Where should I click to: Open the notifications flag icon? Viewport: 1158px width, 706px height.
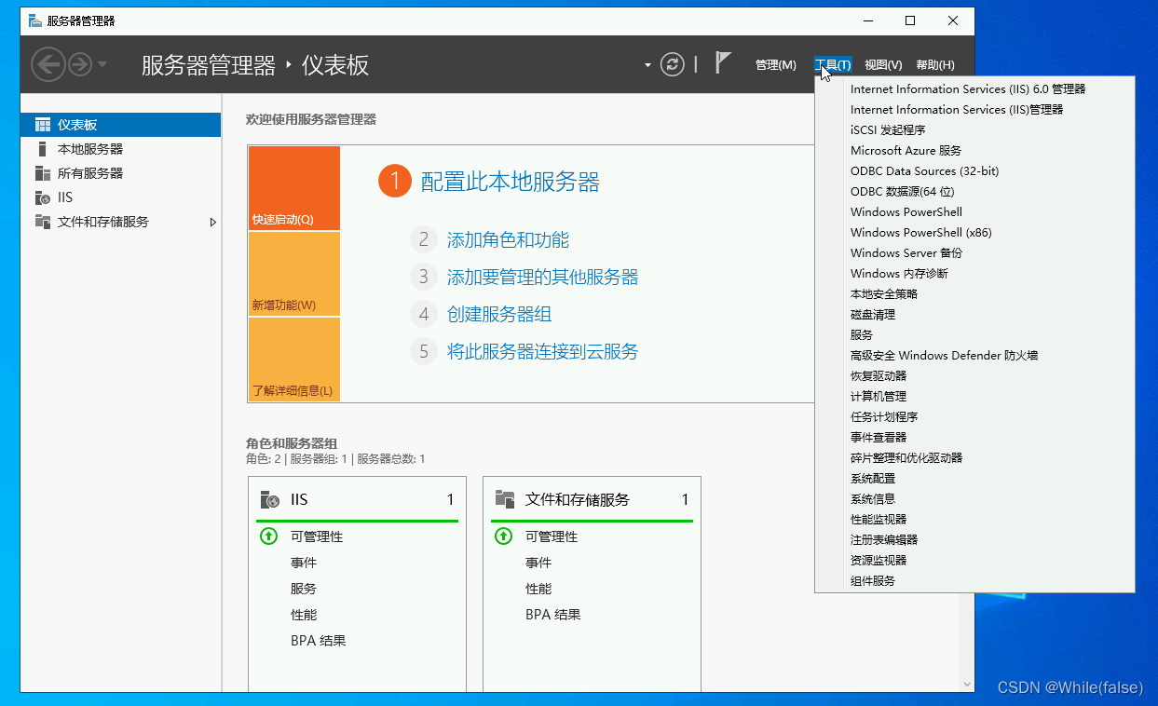(723, 63)
